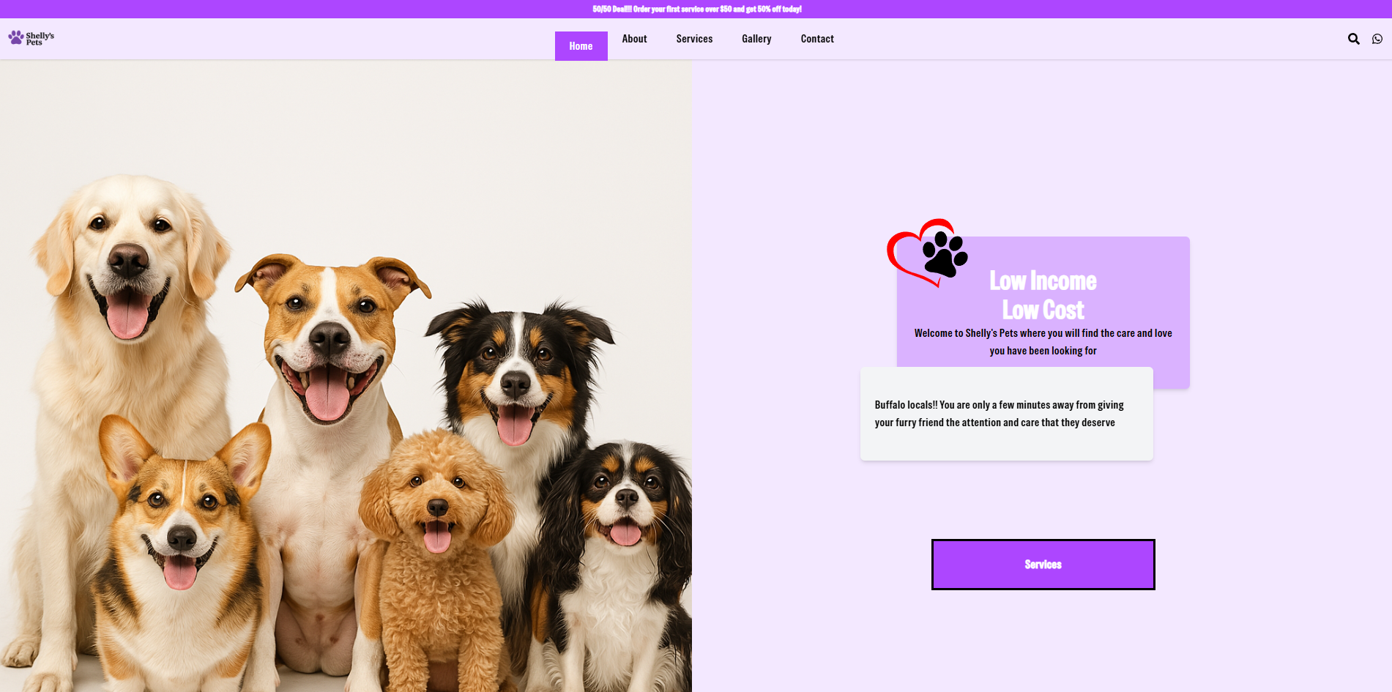Open the Home navigation tab
The image size is (1392, 692).
pos(581,45)
